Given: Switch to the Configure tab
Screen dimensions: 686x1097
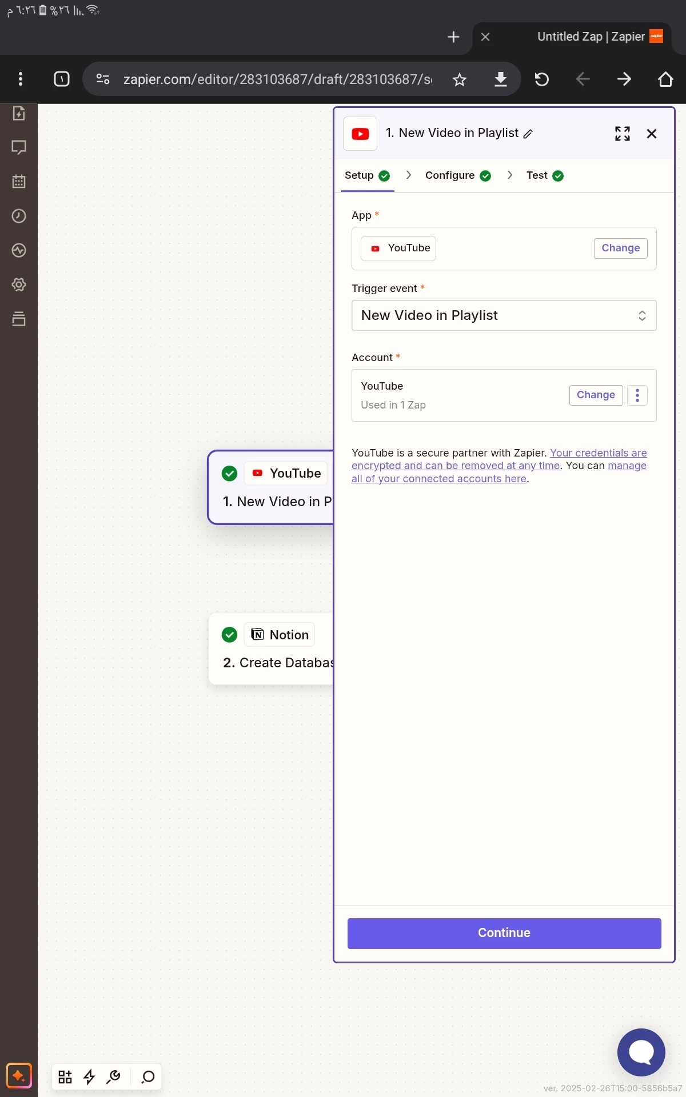Looking at the screenshot, I should tap(458, 175).
